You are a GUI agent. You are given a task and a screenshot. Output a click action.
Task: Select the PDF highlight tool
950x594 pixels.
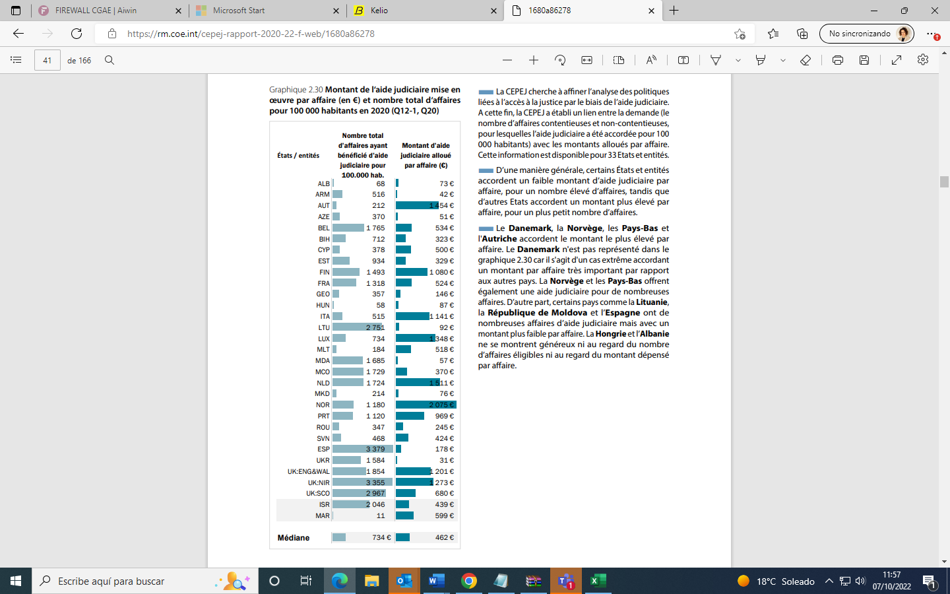[x=761, y=60]
